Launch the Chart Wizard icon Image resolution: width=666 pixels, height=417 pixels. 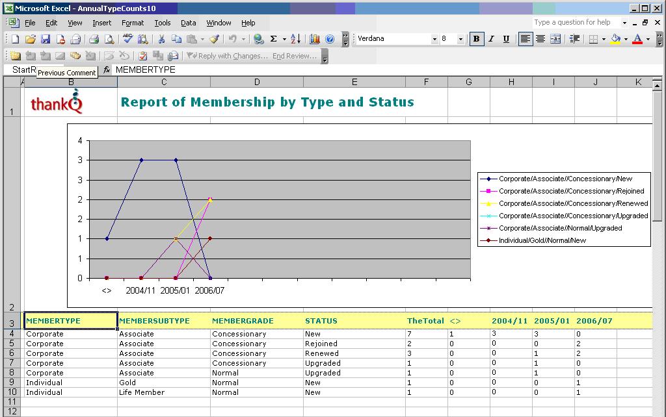coord(315,39)
